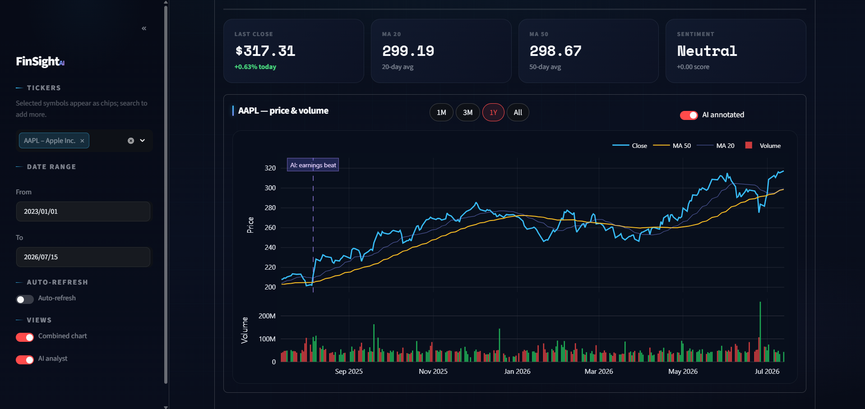Viewport: 865px width, 409px height.
Task: Click the AI: earnings beat annotation
Action: pos(313,165)
